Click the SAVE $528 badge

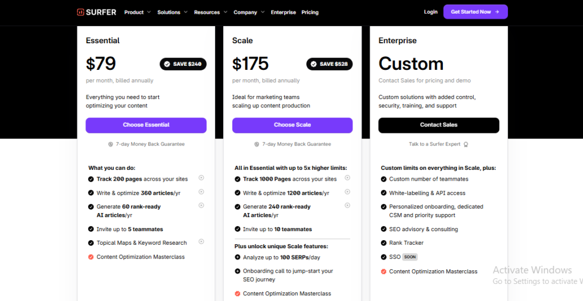(330, 64)
